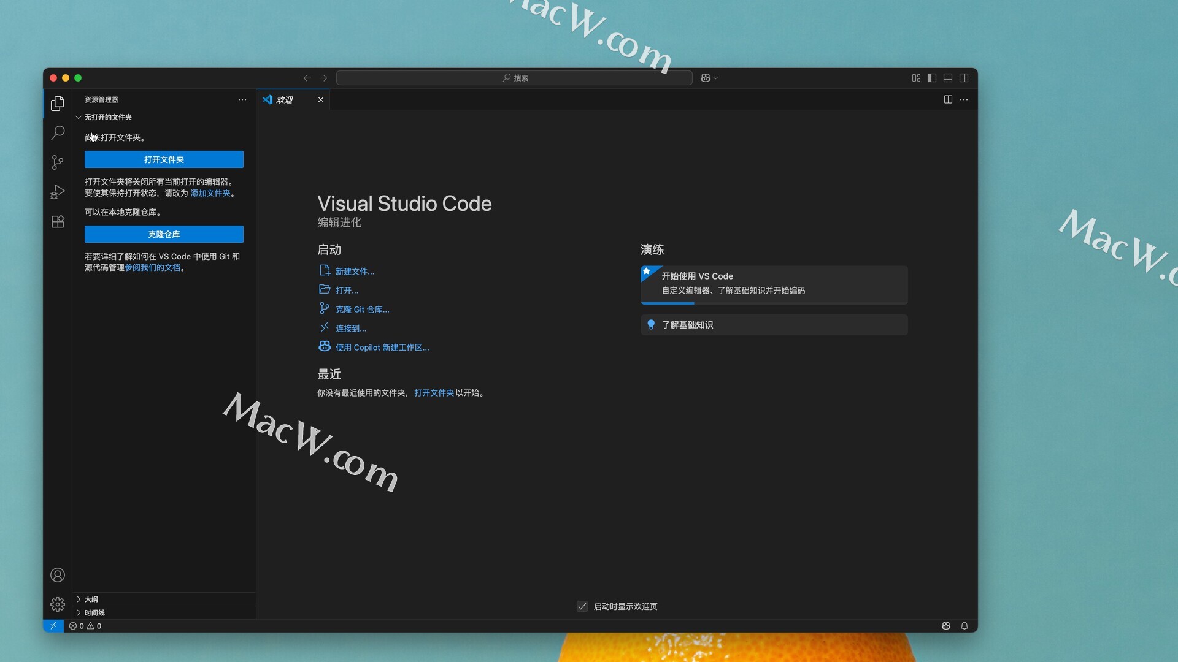The image size is (1178, 662).
Task: Click 连接到... link
Action: click(x=343, y=328)
